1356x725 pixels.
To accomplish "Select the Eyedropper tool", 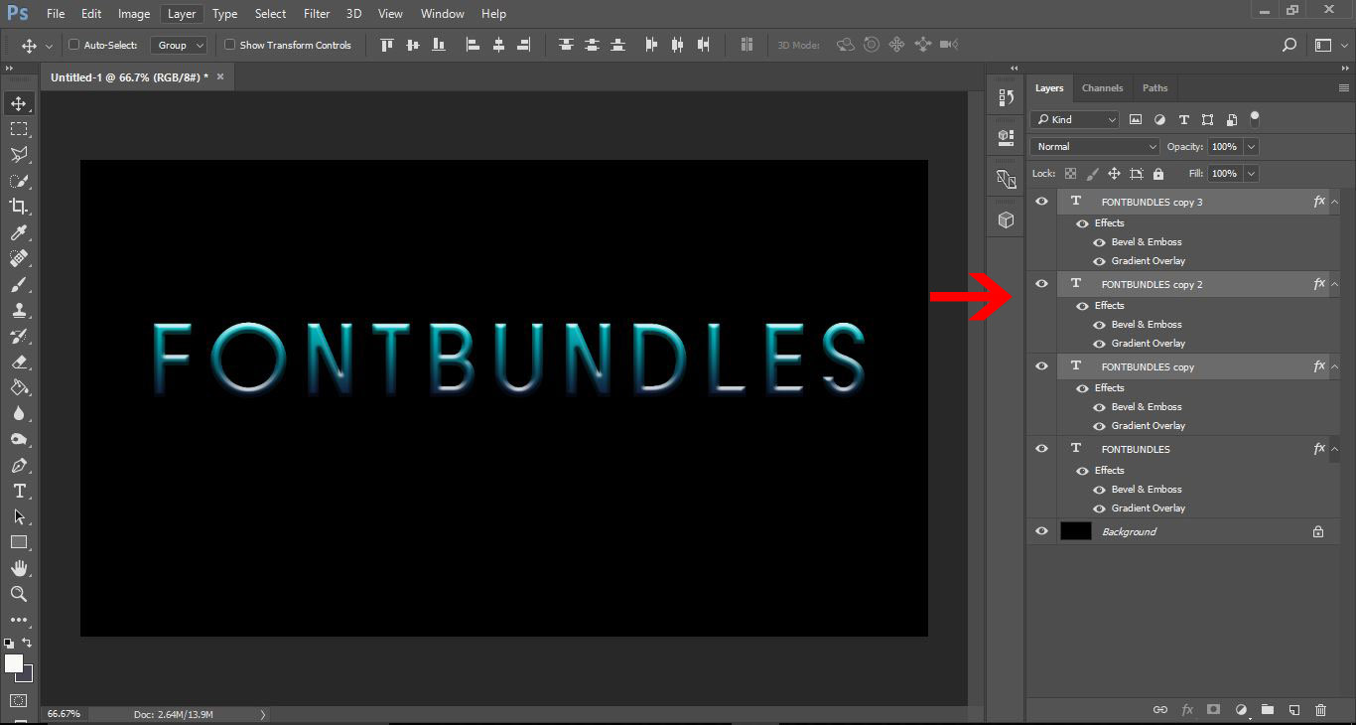I will point(19,232).
